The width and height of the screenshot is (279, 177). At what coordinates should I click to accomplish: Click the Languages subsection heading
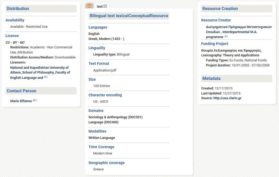point(98,27)
